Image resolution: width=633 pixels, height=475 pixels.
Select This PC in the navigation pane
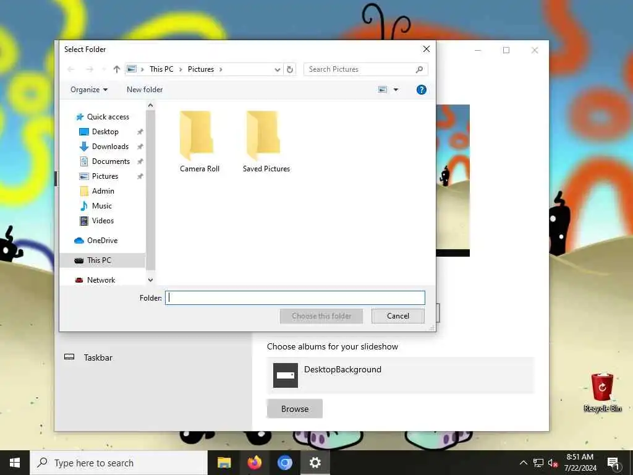(99, 260)
